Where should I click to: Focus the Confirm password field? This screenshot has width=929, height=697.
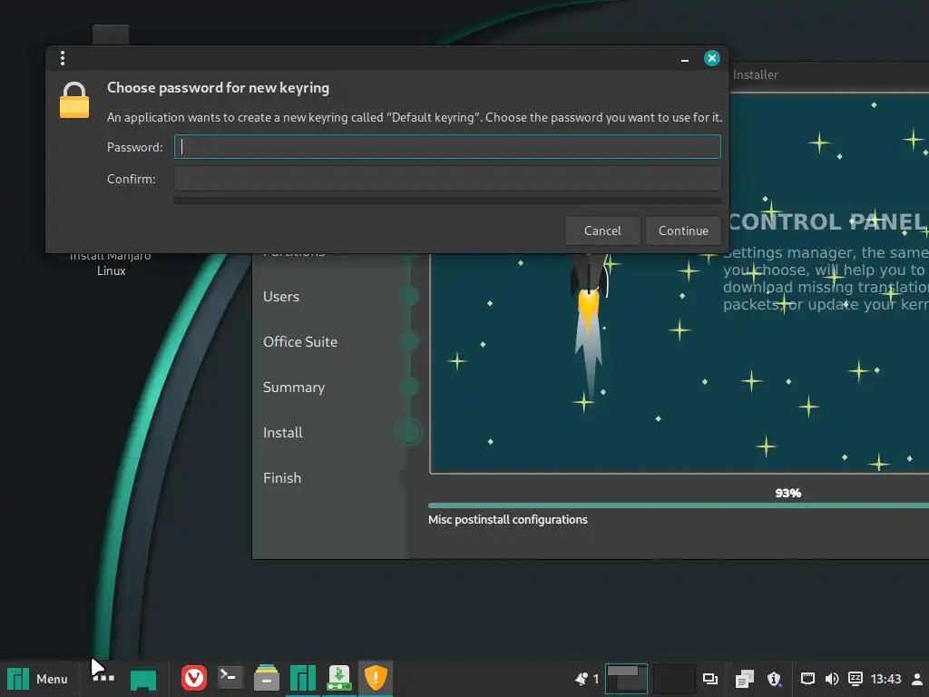tap(447, 179)
